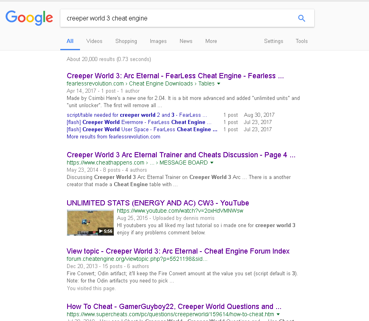Switch to the Videos tab
Screen dimensions: 369x321
[x=94, y=41]
